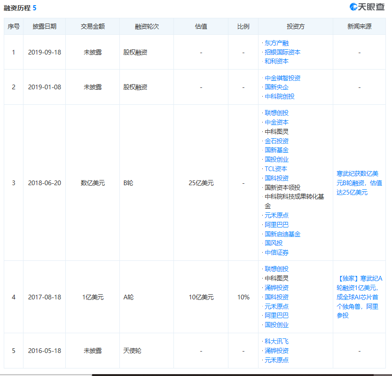392x376 pixels.
Task: Click 涌铧投资 in the 天使轮 row
Action: pyautogui.click(x=276, y=351)
